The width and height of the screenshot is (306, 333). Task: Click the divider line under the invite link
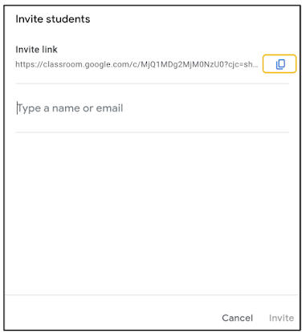click(x=152, y=83)
